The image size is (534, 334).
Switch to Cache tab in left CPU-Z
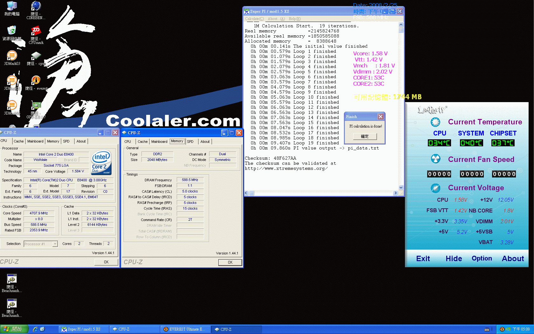(x=18, y=141)
